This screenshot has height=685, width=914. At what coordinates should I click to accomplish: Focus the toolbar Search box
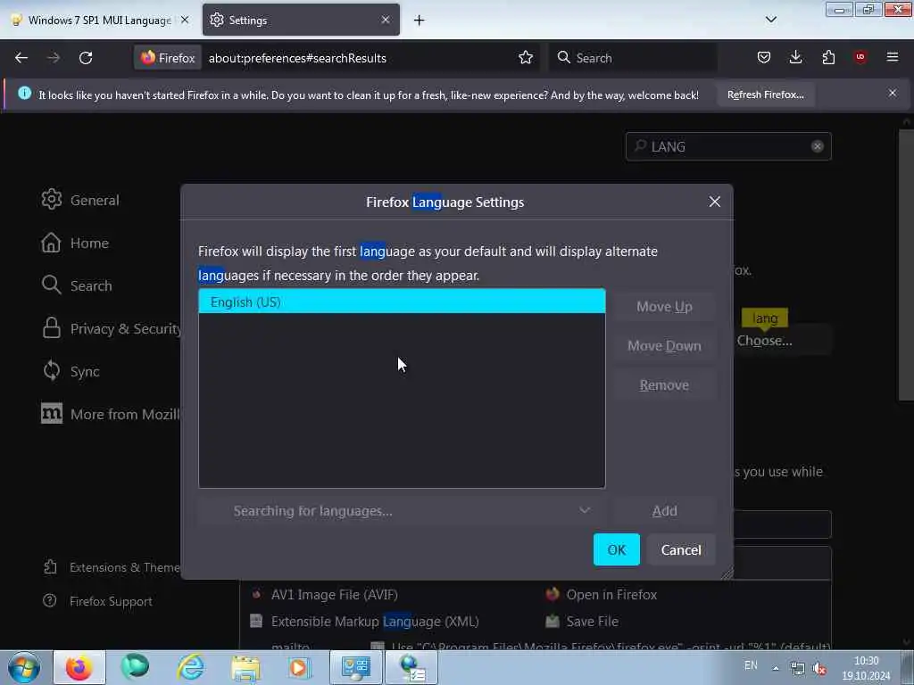pyautogui.click(x=633, y=58)
